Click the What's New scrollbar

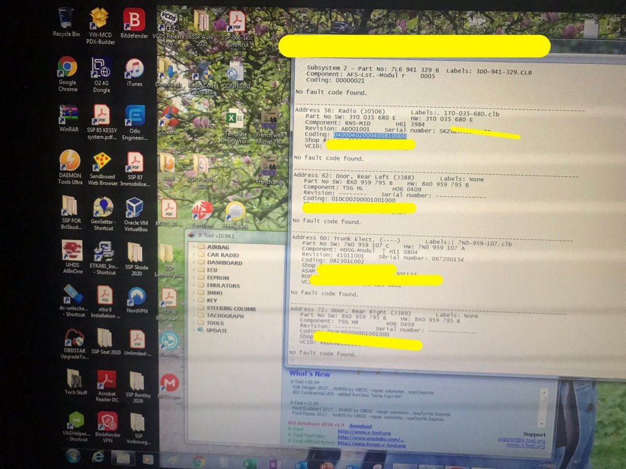tap(543, 407)
